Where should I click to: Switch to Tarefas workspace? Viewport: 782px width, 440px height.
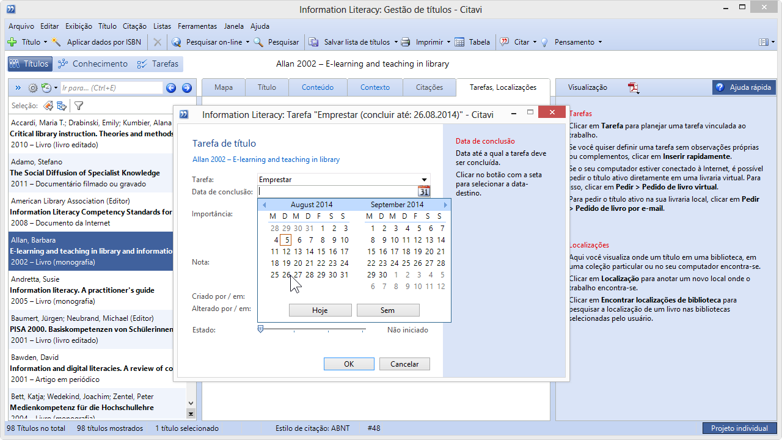(x=158, y=64)
